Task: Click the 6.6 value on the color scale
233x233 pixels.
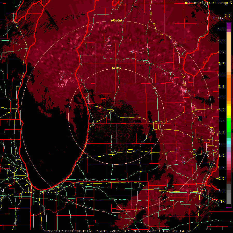Action: 221,75
